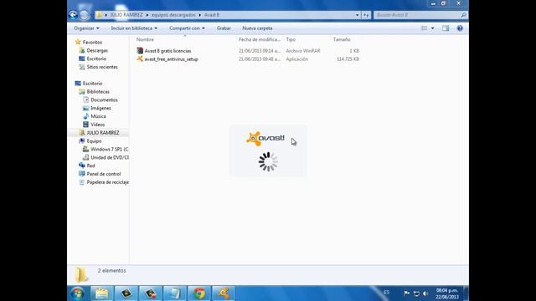Open the Organizar menu
This screenshot has height=301, width=536.
coord(86,28)
